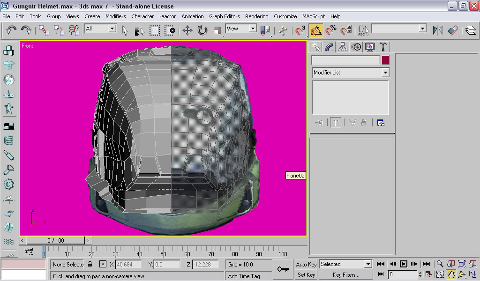Open the Modifiers menu

point(115,16)
